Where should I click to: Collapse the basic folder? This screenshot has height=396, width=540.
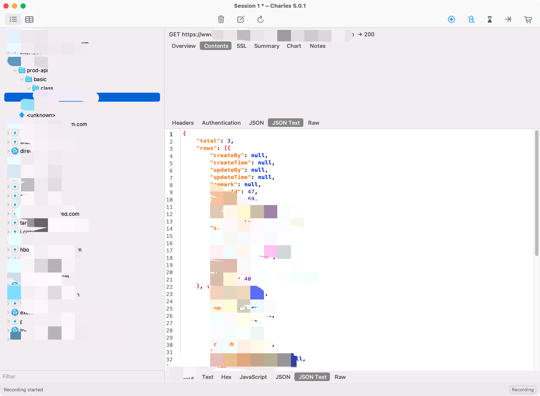[22, 79]
